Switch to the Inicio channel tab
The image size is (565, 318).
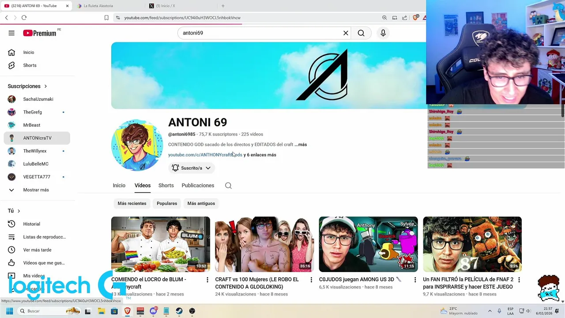click(x=119, y=185)
